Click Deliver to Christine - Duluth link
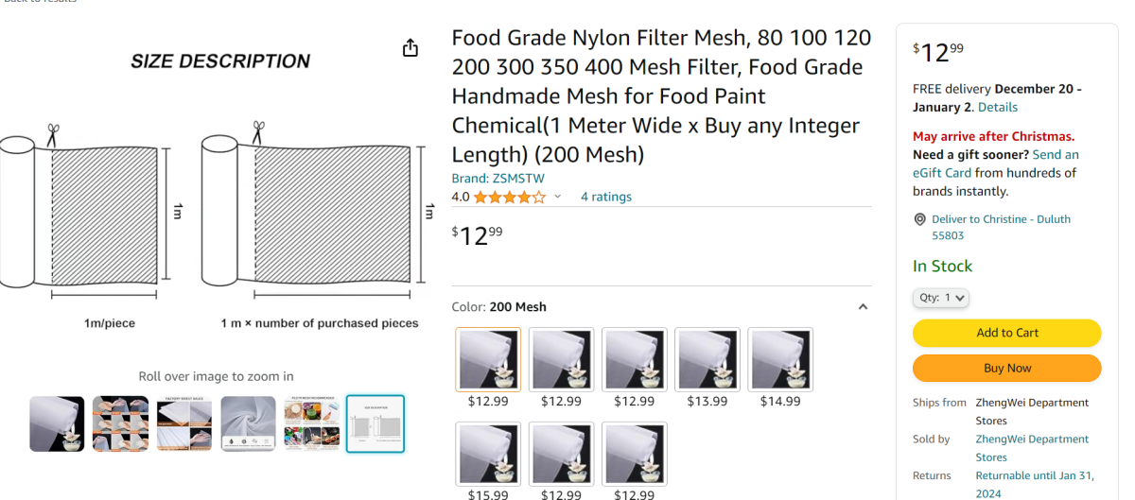 pyautogui.click(x=1001, y=227)
